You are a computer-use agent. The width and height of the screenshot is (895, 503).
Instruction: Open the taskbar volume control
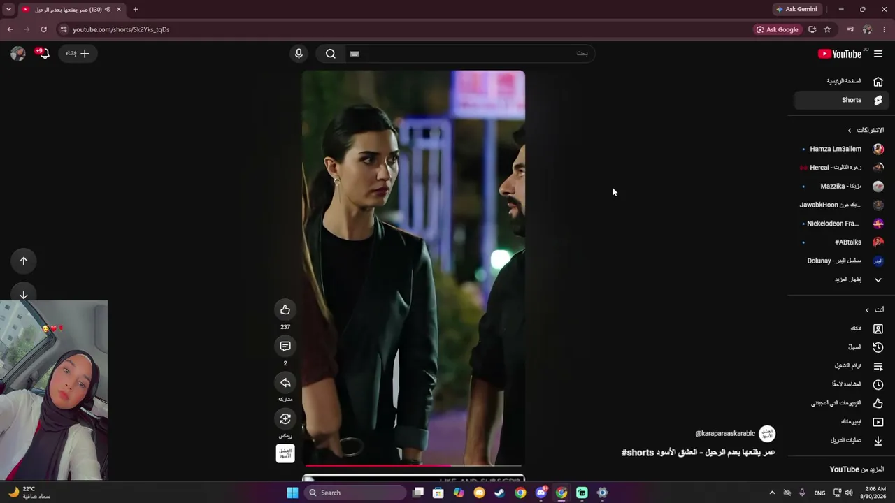click(848, 493)
